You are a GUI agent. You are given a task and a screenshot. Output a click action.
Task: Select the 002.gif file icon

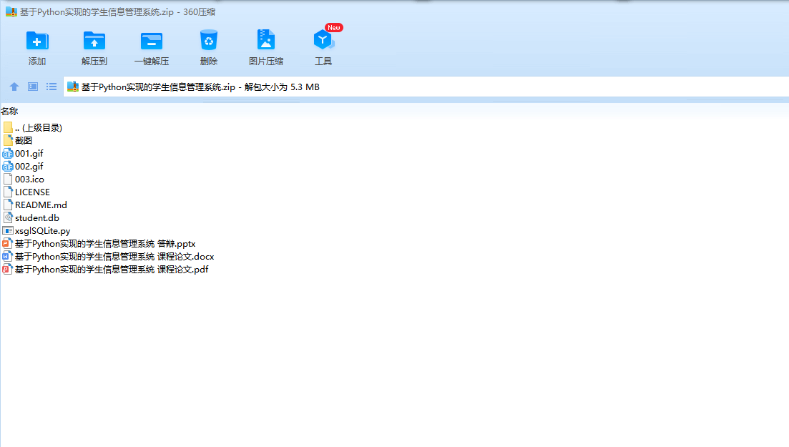[x=8, y=166]
